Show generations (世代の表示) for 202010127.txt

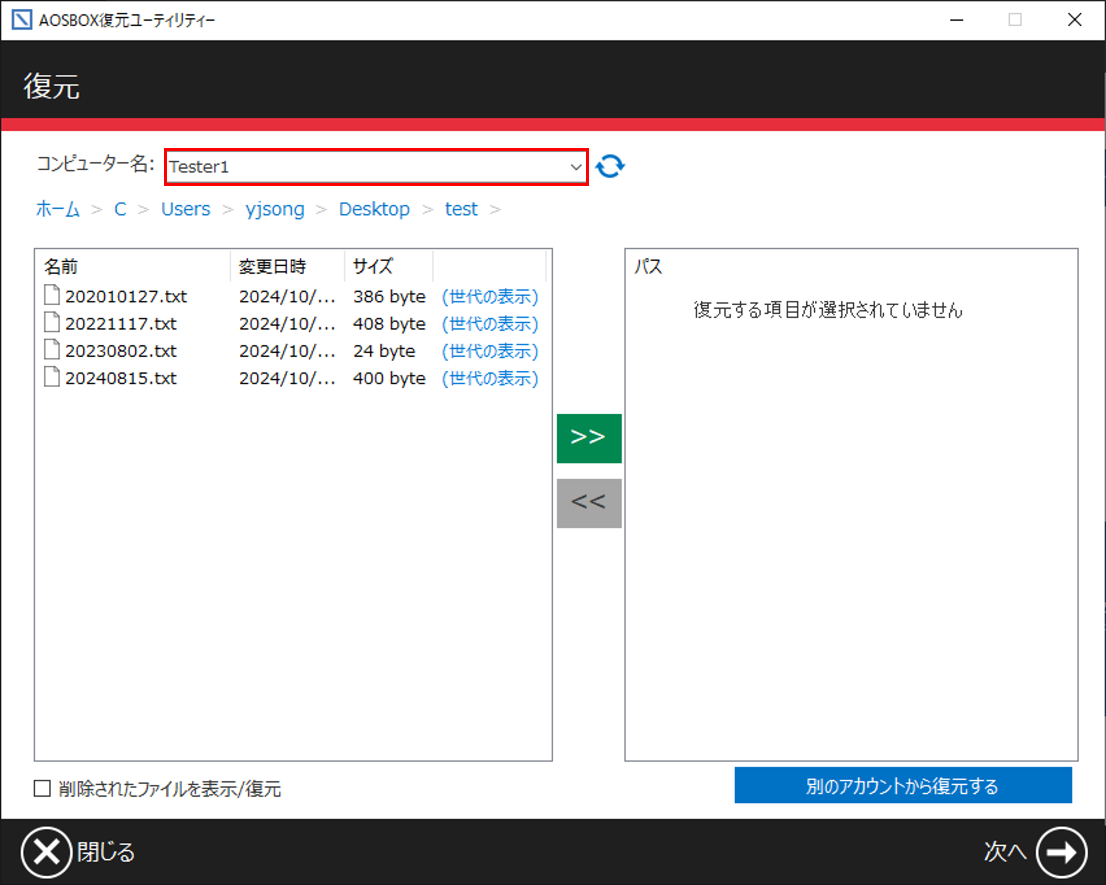point(490,296)
